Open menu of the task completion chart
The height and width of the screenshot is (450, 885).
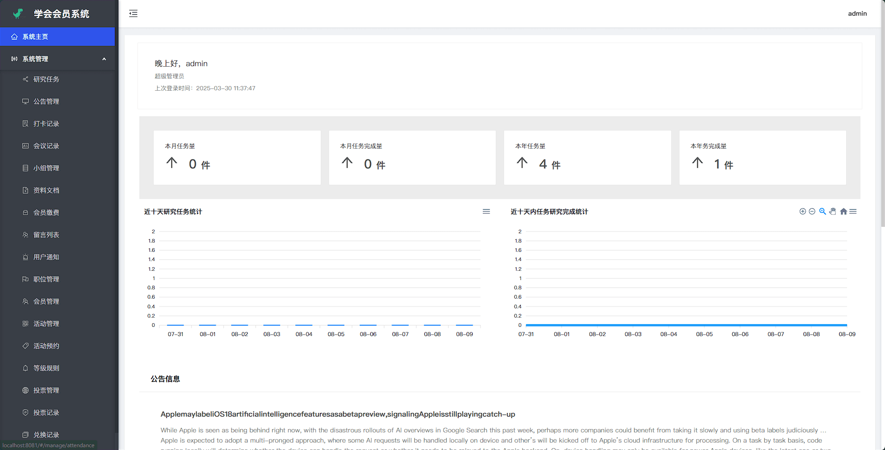853,212
